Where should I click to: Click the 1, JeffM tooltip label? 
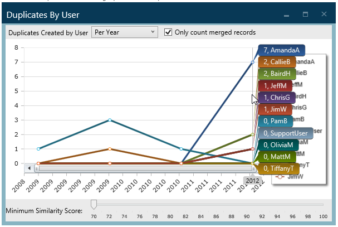(275, 86)
